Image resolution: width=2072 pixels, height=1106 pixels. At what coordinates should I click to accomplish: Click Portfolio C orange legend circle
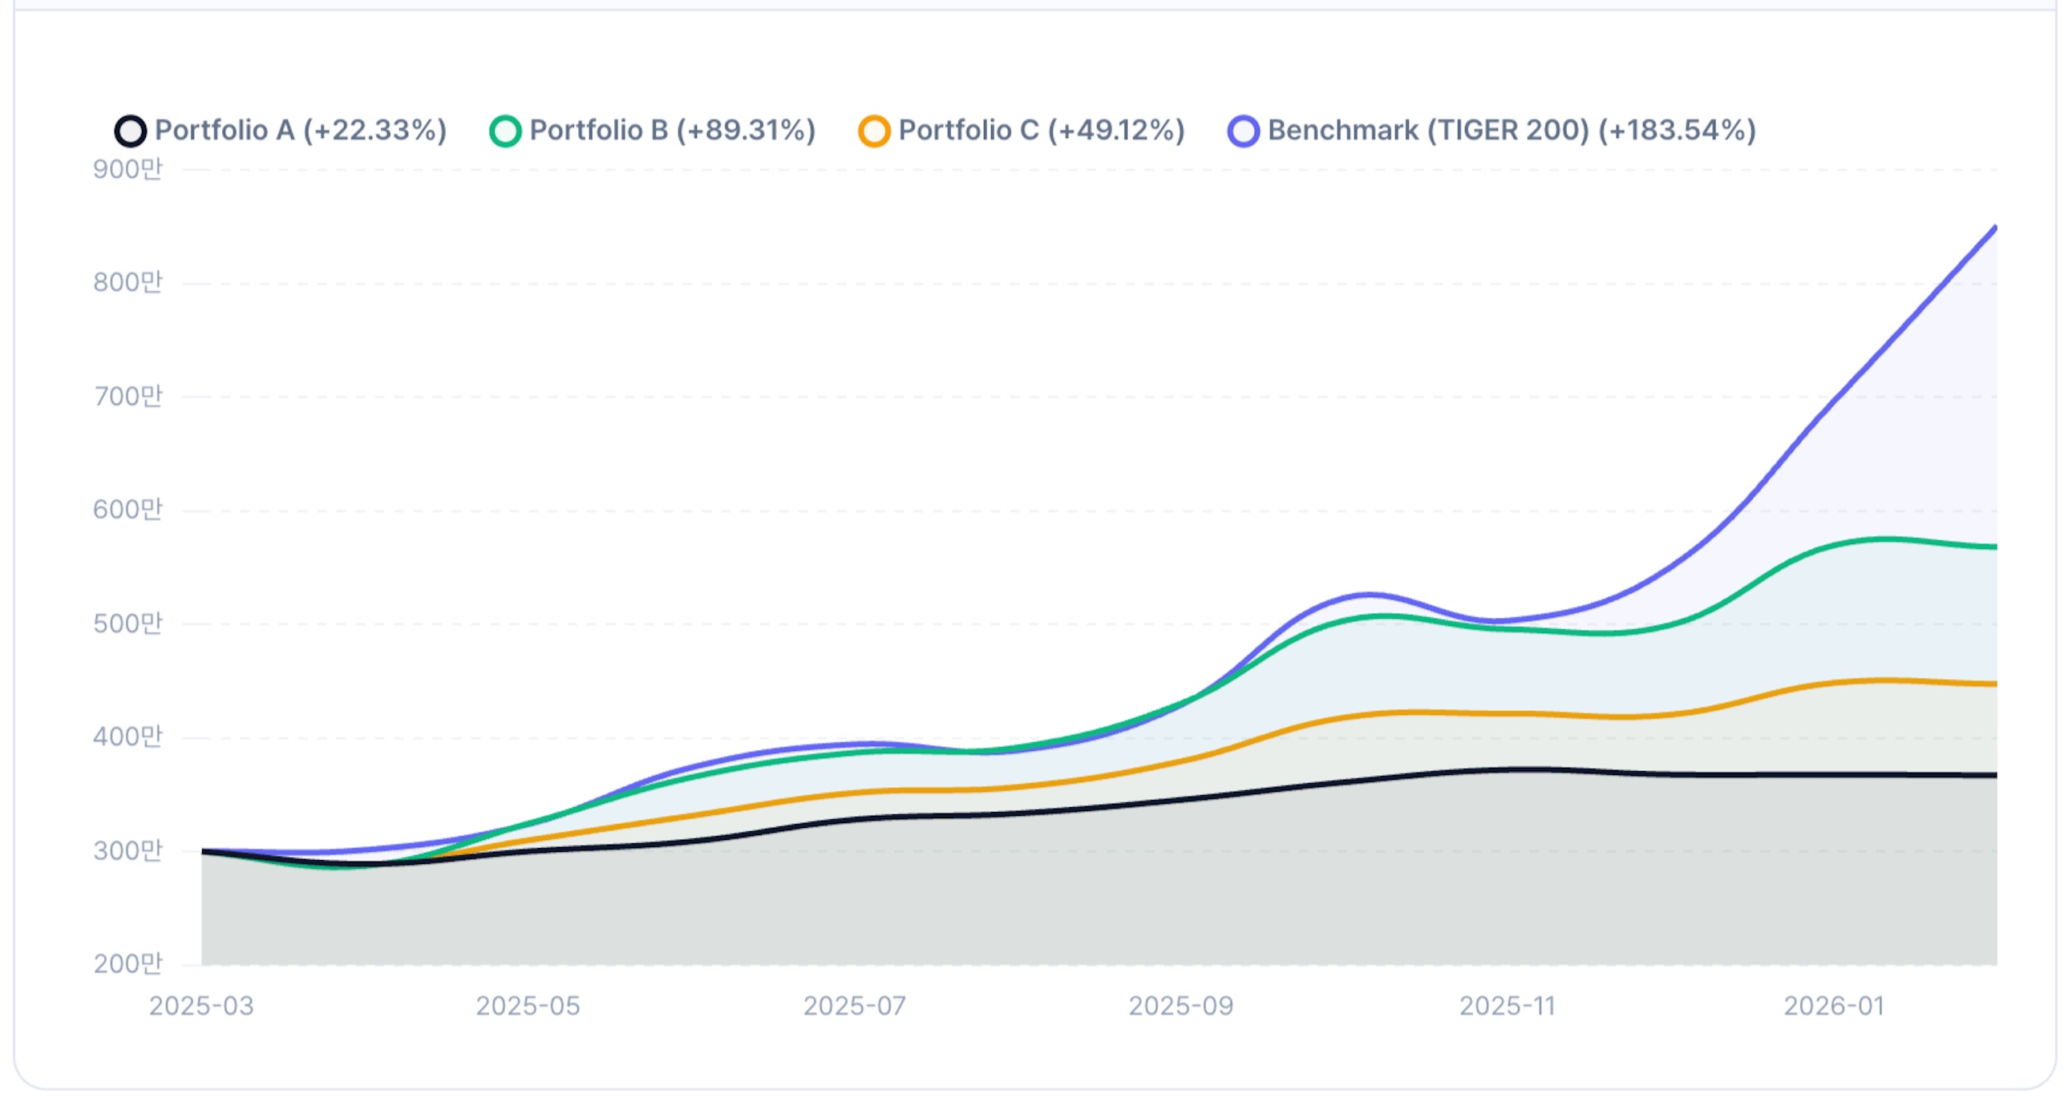(874, 131)
